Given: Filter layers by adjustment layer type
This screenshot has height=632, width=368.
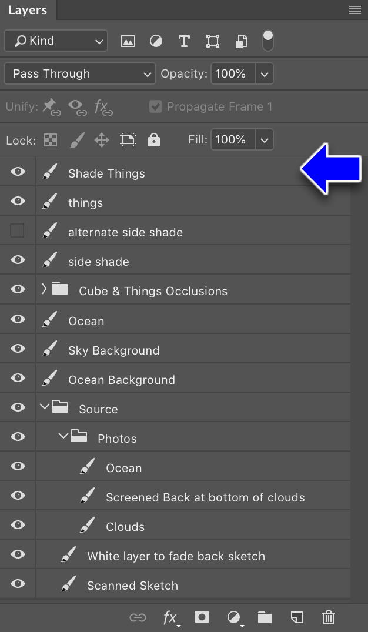Looking at the screenshot, I should coord(156,41).
